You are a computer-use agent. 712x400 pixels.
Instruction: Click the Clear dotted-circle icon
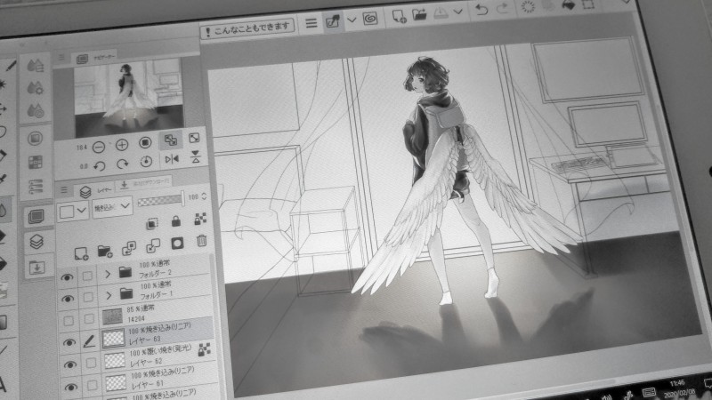(528, 7)
